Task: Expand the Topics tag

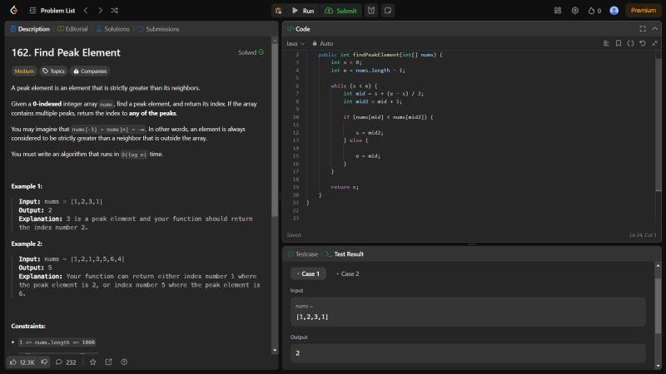Action: pos(53,71)
